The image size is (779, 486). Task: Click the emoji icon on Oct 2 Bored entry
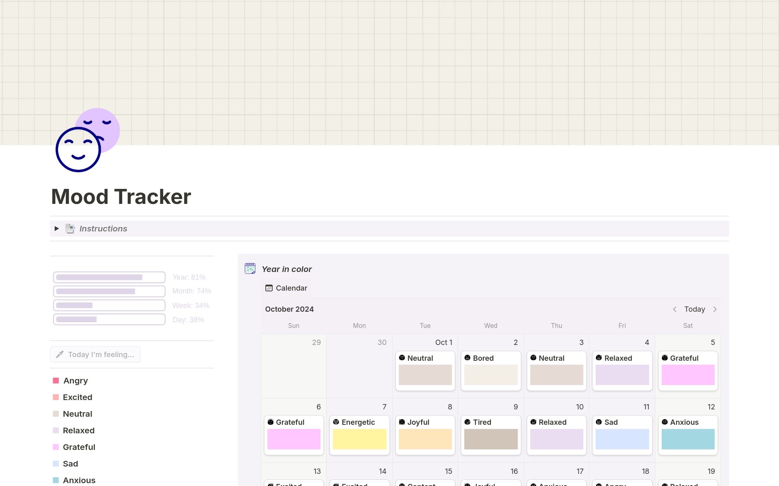point(467,358)
